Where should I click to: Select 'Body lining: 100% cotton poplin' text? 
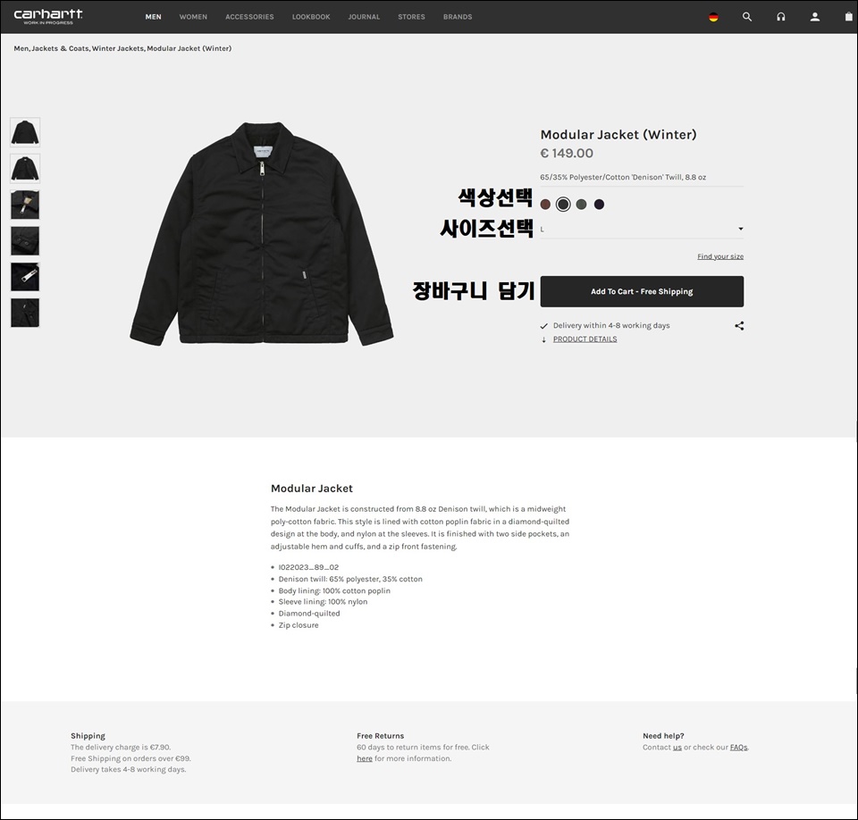(x=334, y=590)
